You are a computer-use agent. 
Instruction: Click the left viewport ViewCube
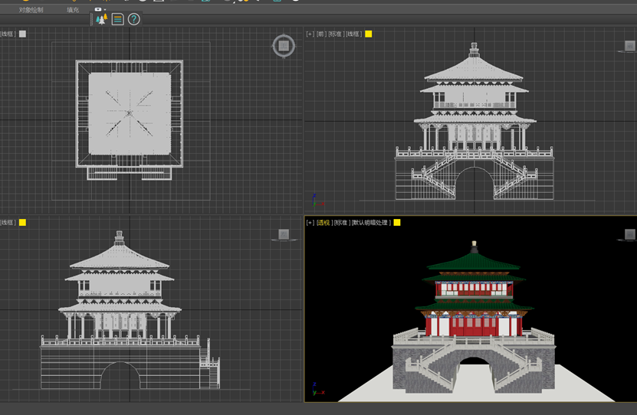[284, 234]
